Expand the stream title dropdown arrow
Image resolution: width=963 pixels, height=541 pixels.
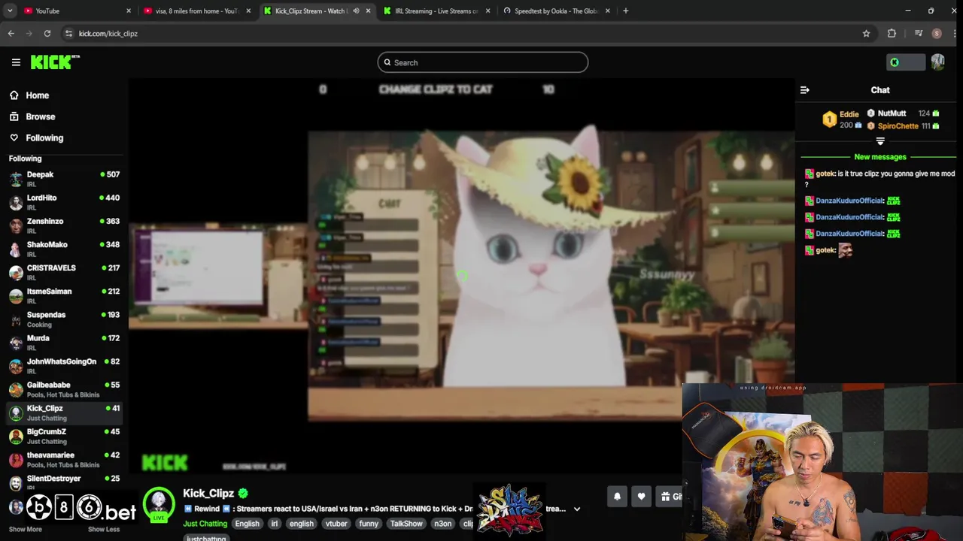click(x=577, y=509)
